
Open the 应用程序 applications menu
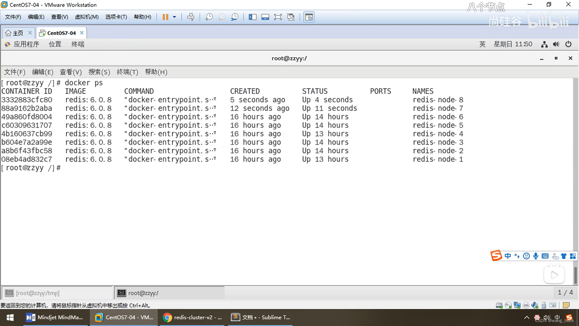26,44
